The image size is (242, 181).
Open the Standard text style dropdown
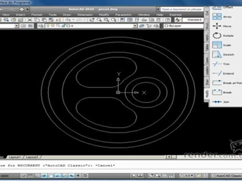(193, 20)
